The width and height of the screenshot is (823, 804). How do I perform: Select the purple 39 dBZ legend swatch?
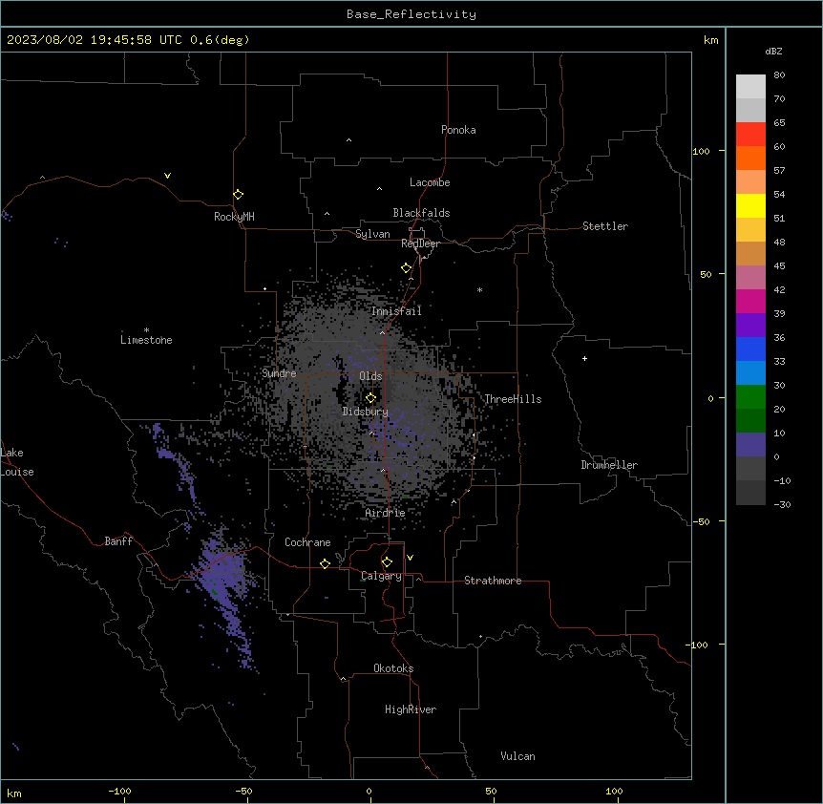coord(750,326)
